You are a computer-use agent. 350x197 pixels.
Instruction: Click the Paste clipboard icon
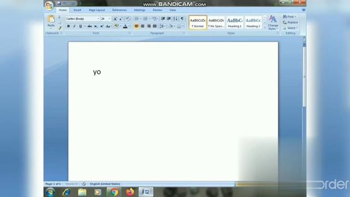click(x=51, y=19)
